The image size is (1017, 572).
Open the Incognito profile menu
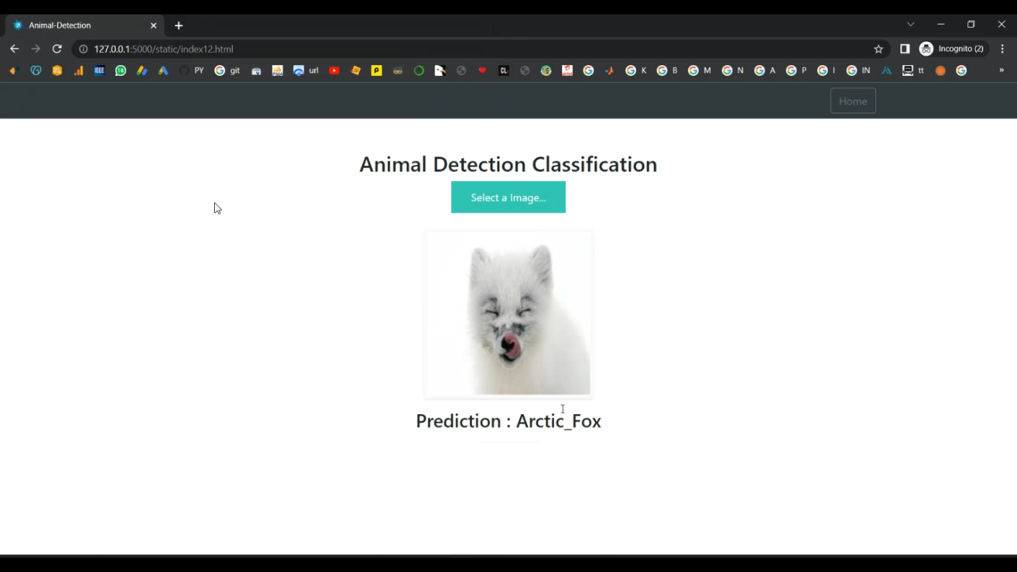[952, 49]
